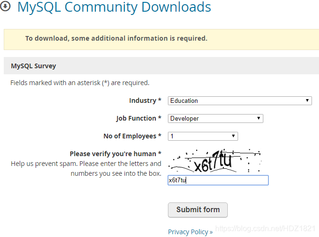Click the 'Help us prevent spam' help text
Image resolution: width=319 pixels, height=237 pixels.
click(x=86, y=168)
